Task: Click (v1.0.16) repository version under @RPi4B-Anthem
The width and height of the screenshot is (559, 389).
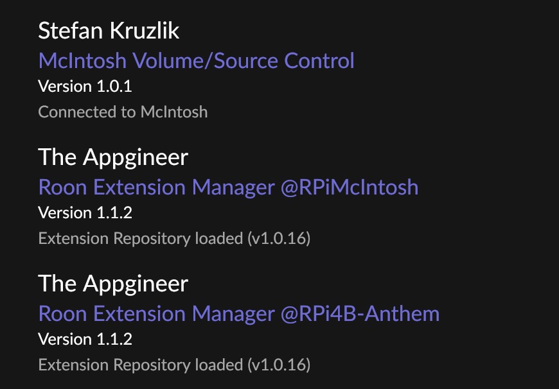Action: pyautogui.click(x=279, y=365)
